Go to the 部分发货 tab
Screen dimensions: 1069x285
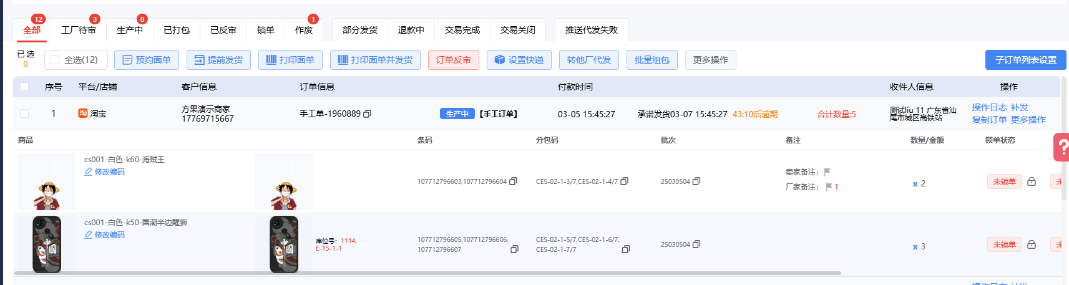point(360,30)
